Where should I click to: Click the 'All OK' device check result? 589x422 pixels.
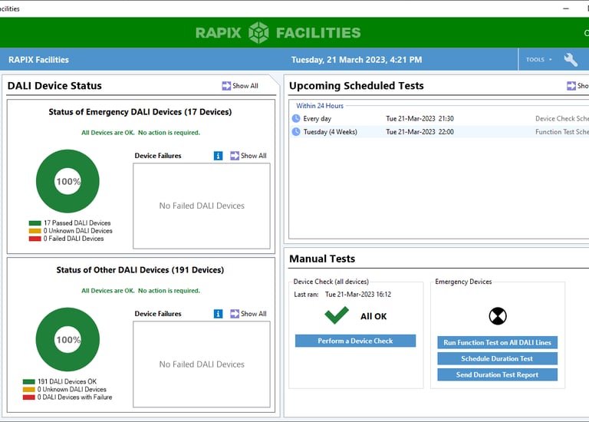373,316
